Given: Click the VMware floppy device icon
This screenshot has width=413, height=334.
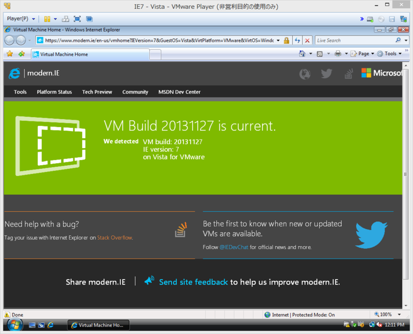Looking at the screenshot, I should [392, 19].
